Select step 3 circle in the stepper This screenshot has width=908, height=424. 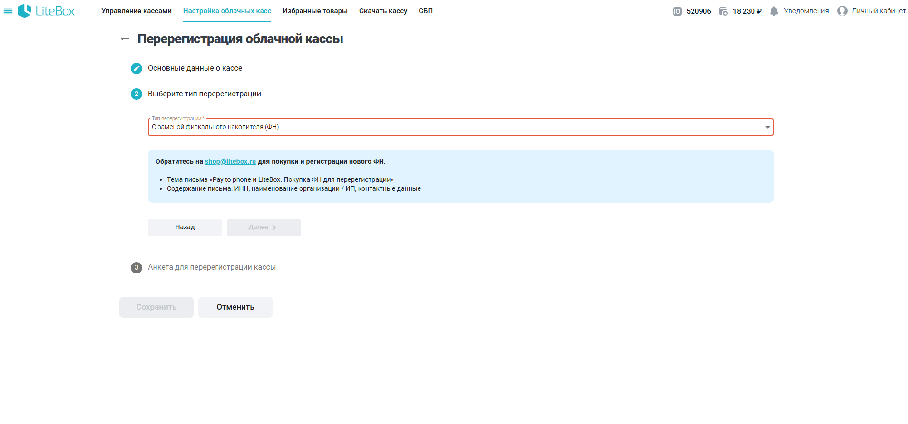(x=137, y=267)
